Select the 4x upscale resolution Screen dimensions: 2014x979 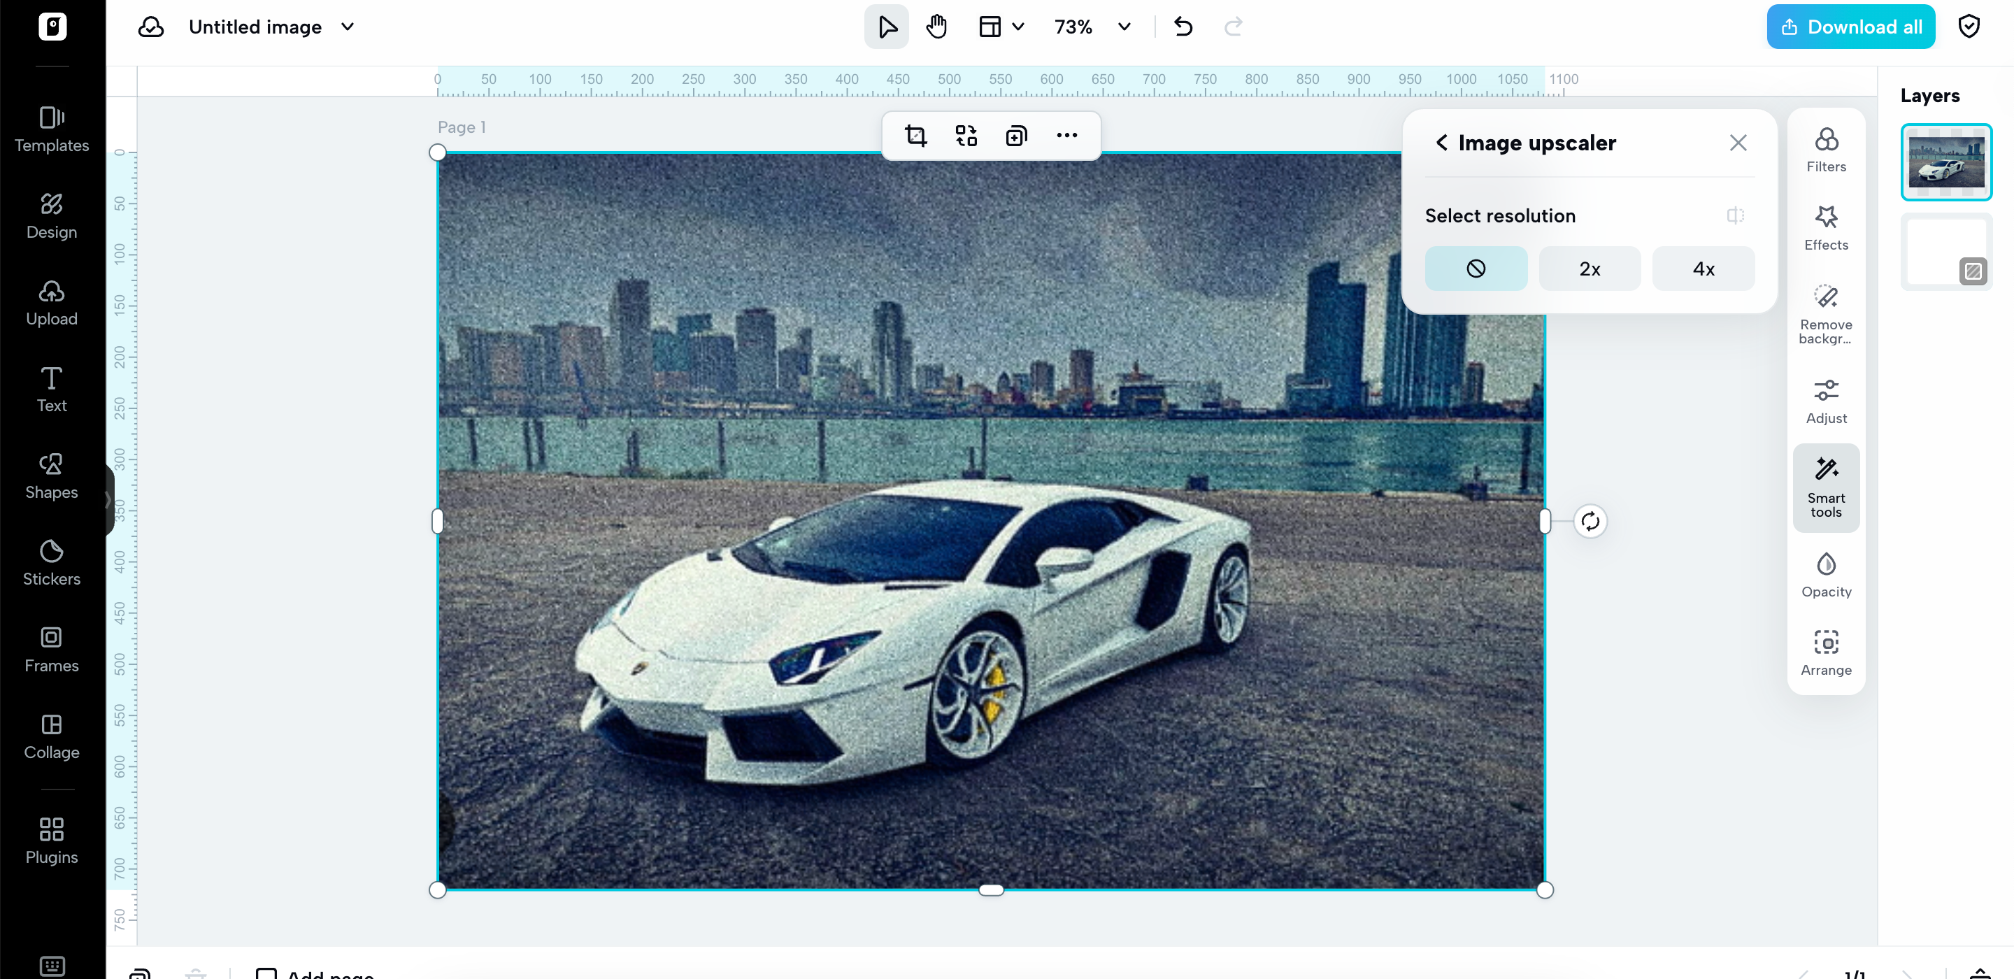click(x=1704, y=269)
